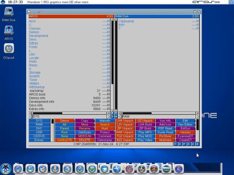Open the pencil editor dock icon
This screenshot has width=234, height=175.
click(x=18, y=169)
